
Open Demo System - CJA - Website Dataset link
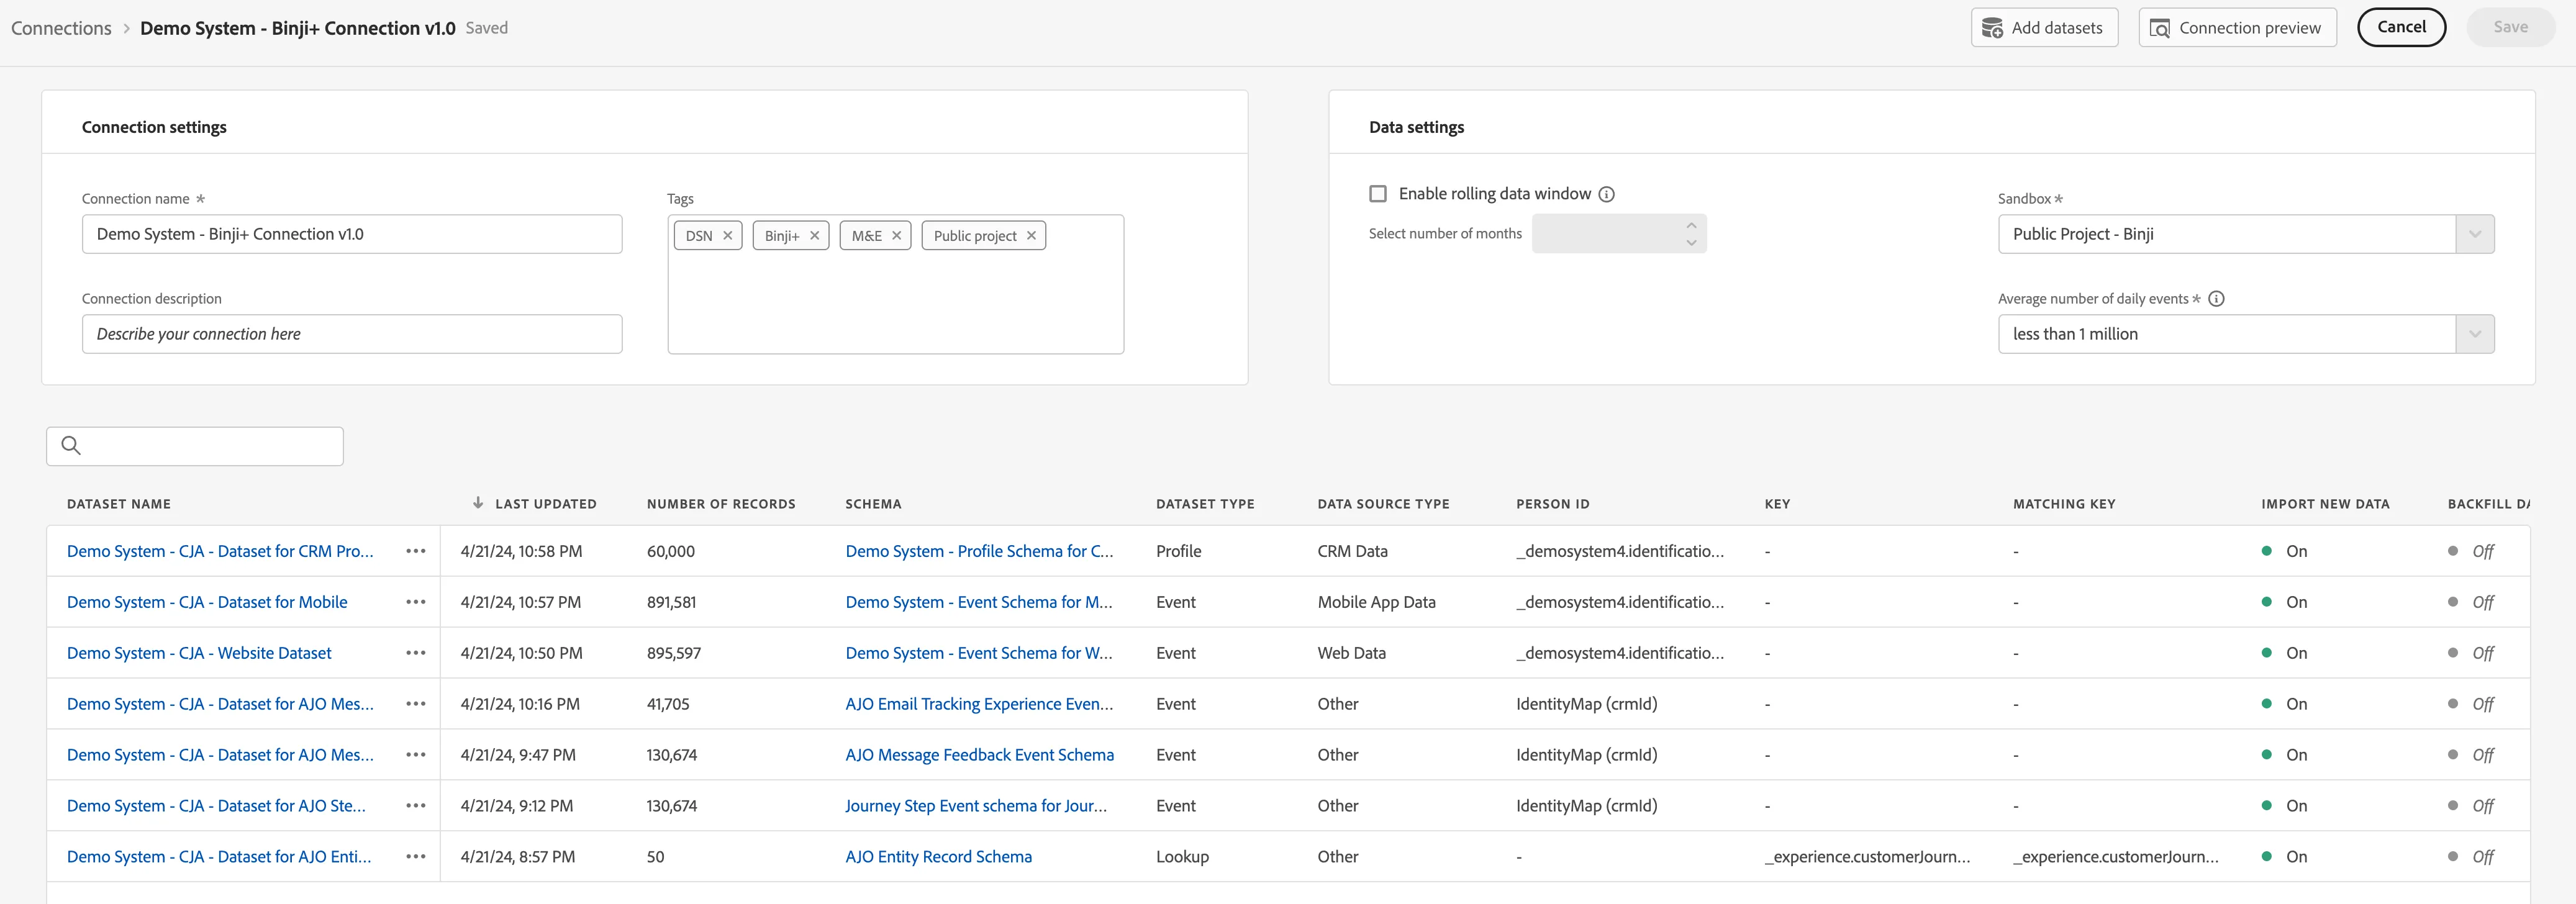[x=199, y=653]
